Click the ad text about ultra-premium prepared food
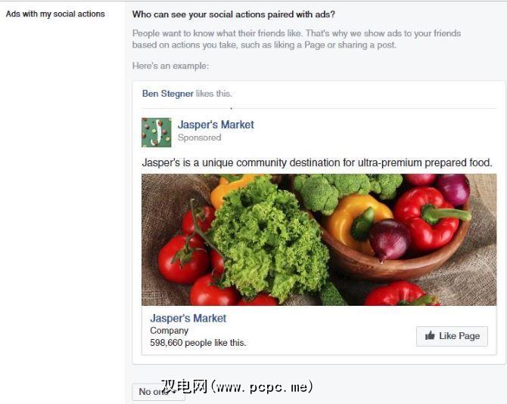Image resolution: width=507 pixels, height=404 pixels. coord(317,162)
